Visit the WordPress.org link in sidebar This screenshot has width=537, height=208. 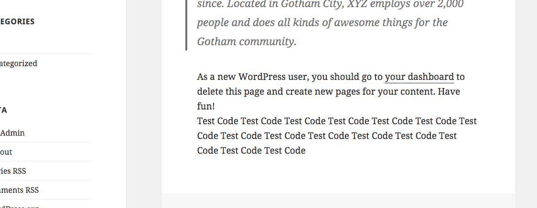tap(19, 207)
